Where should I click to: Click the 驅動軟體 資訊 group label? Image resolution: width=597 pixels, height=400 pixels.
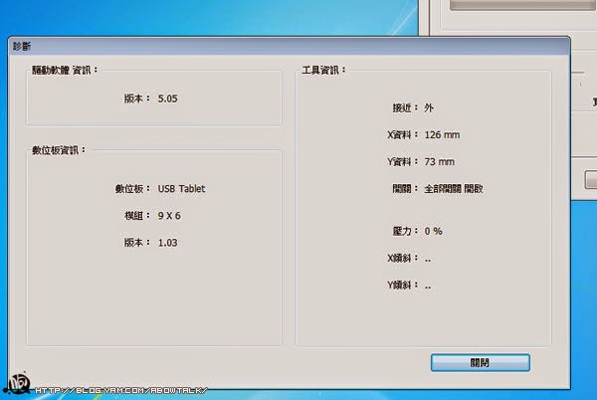pyautogui.click(x=65, y=70)
